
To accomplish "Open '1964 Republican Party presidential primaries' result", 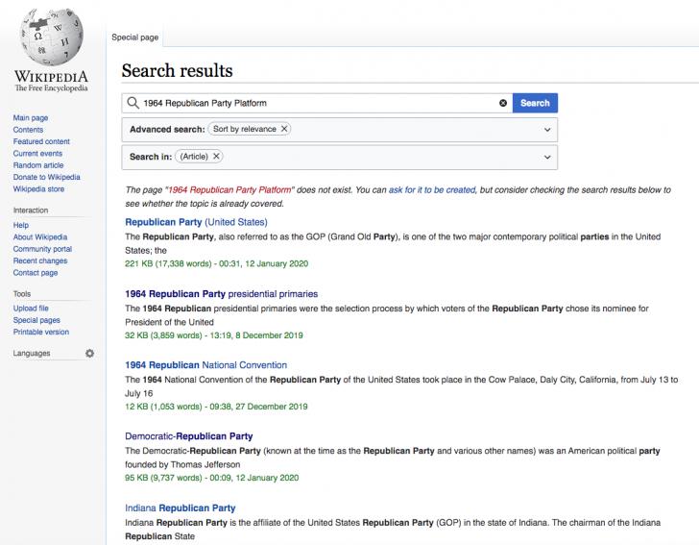I will pyautogui.click(x=221, y=294).
